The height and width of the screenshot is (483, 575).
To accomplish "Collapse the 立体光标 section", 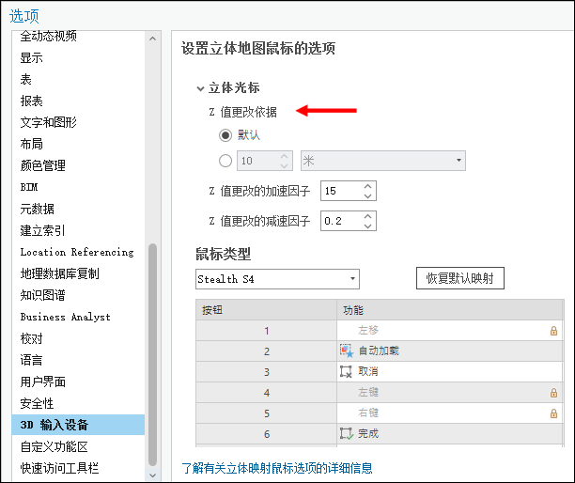I will (199, 88).
